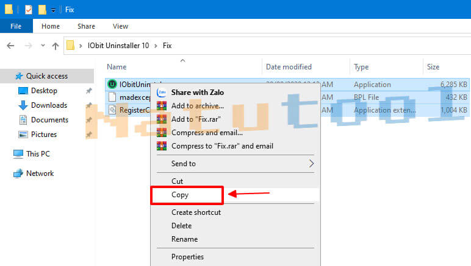Open Pictures in navigation pane
471x266 pixels.
click(x=44, y=134)
